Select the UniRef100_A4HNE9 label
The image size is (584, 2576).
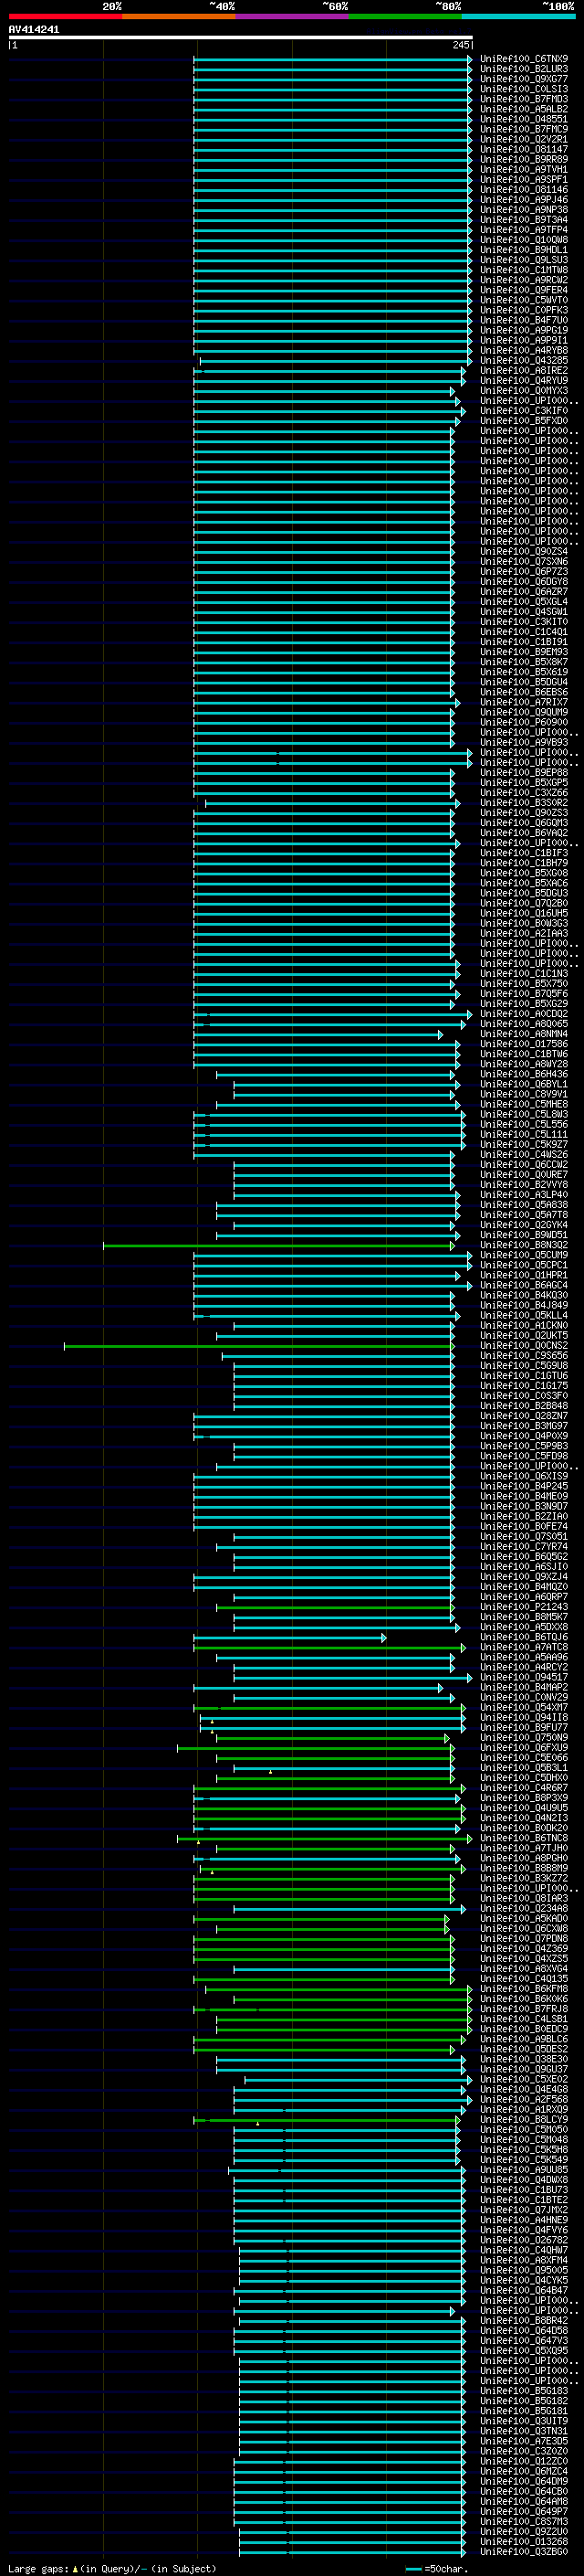click(524, 2219)
